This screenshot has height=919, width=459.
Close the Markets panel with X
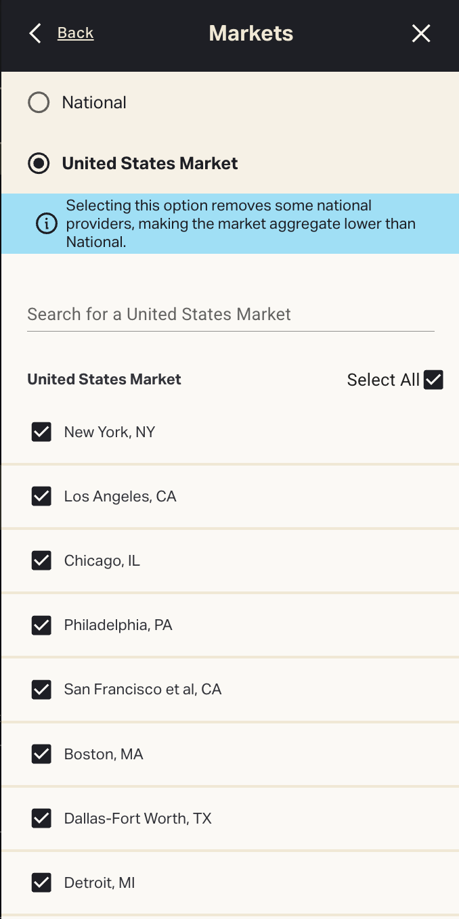pyautogui.click(x=421, y=33)
